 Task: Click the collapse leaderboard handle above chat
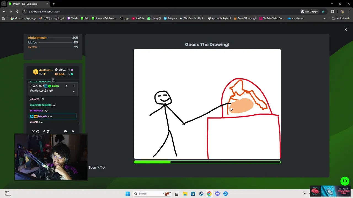click(x=53, y=79)
